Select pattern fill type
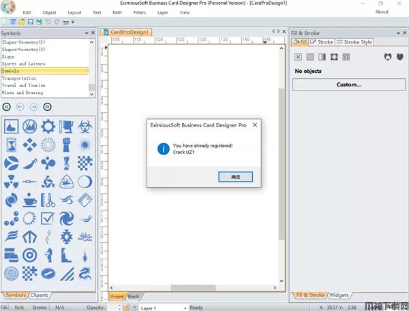This screenshot has width=409, height=311. pyautogui.click(x=346, y=57)
